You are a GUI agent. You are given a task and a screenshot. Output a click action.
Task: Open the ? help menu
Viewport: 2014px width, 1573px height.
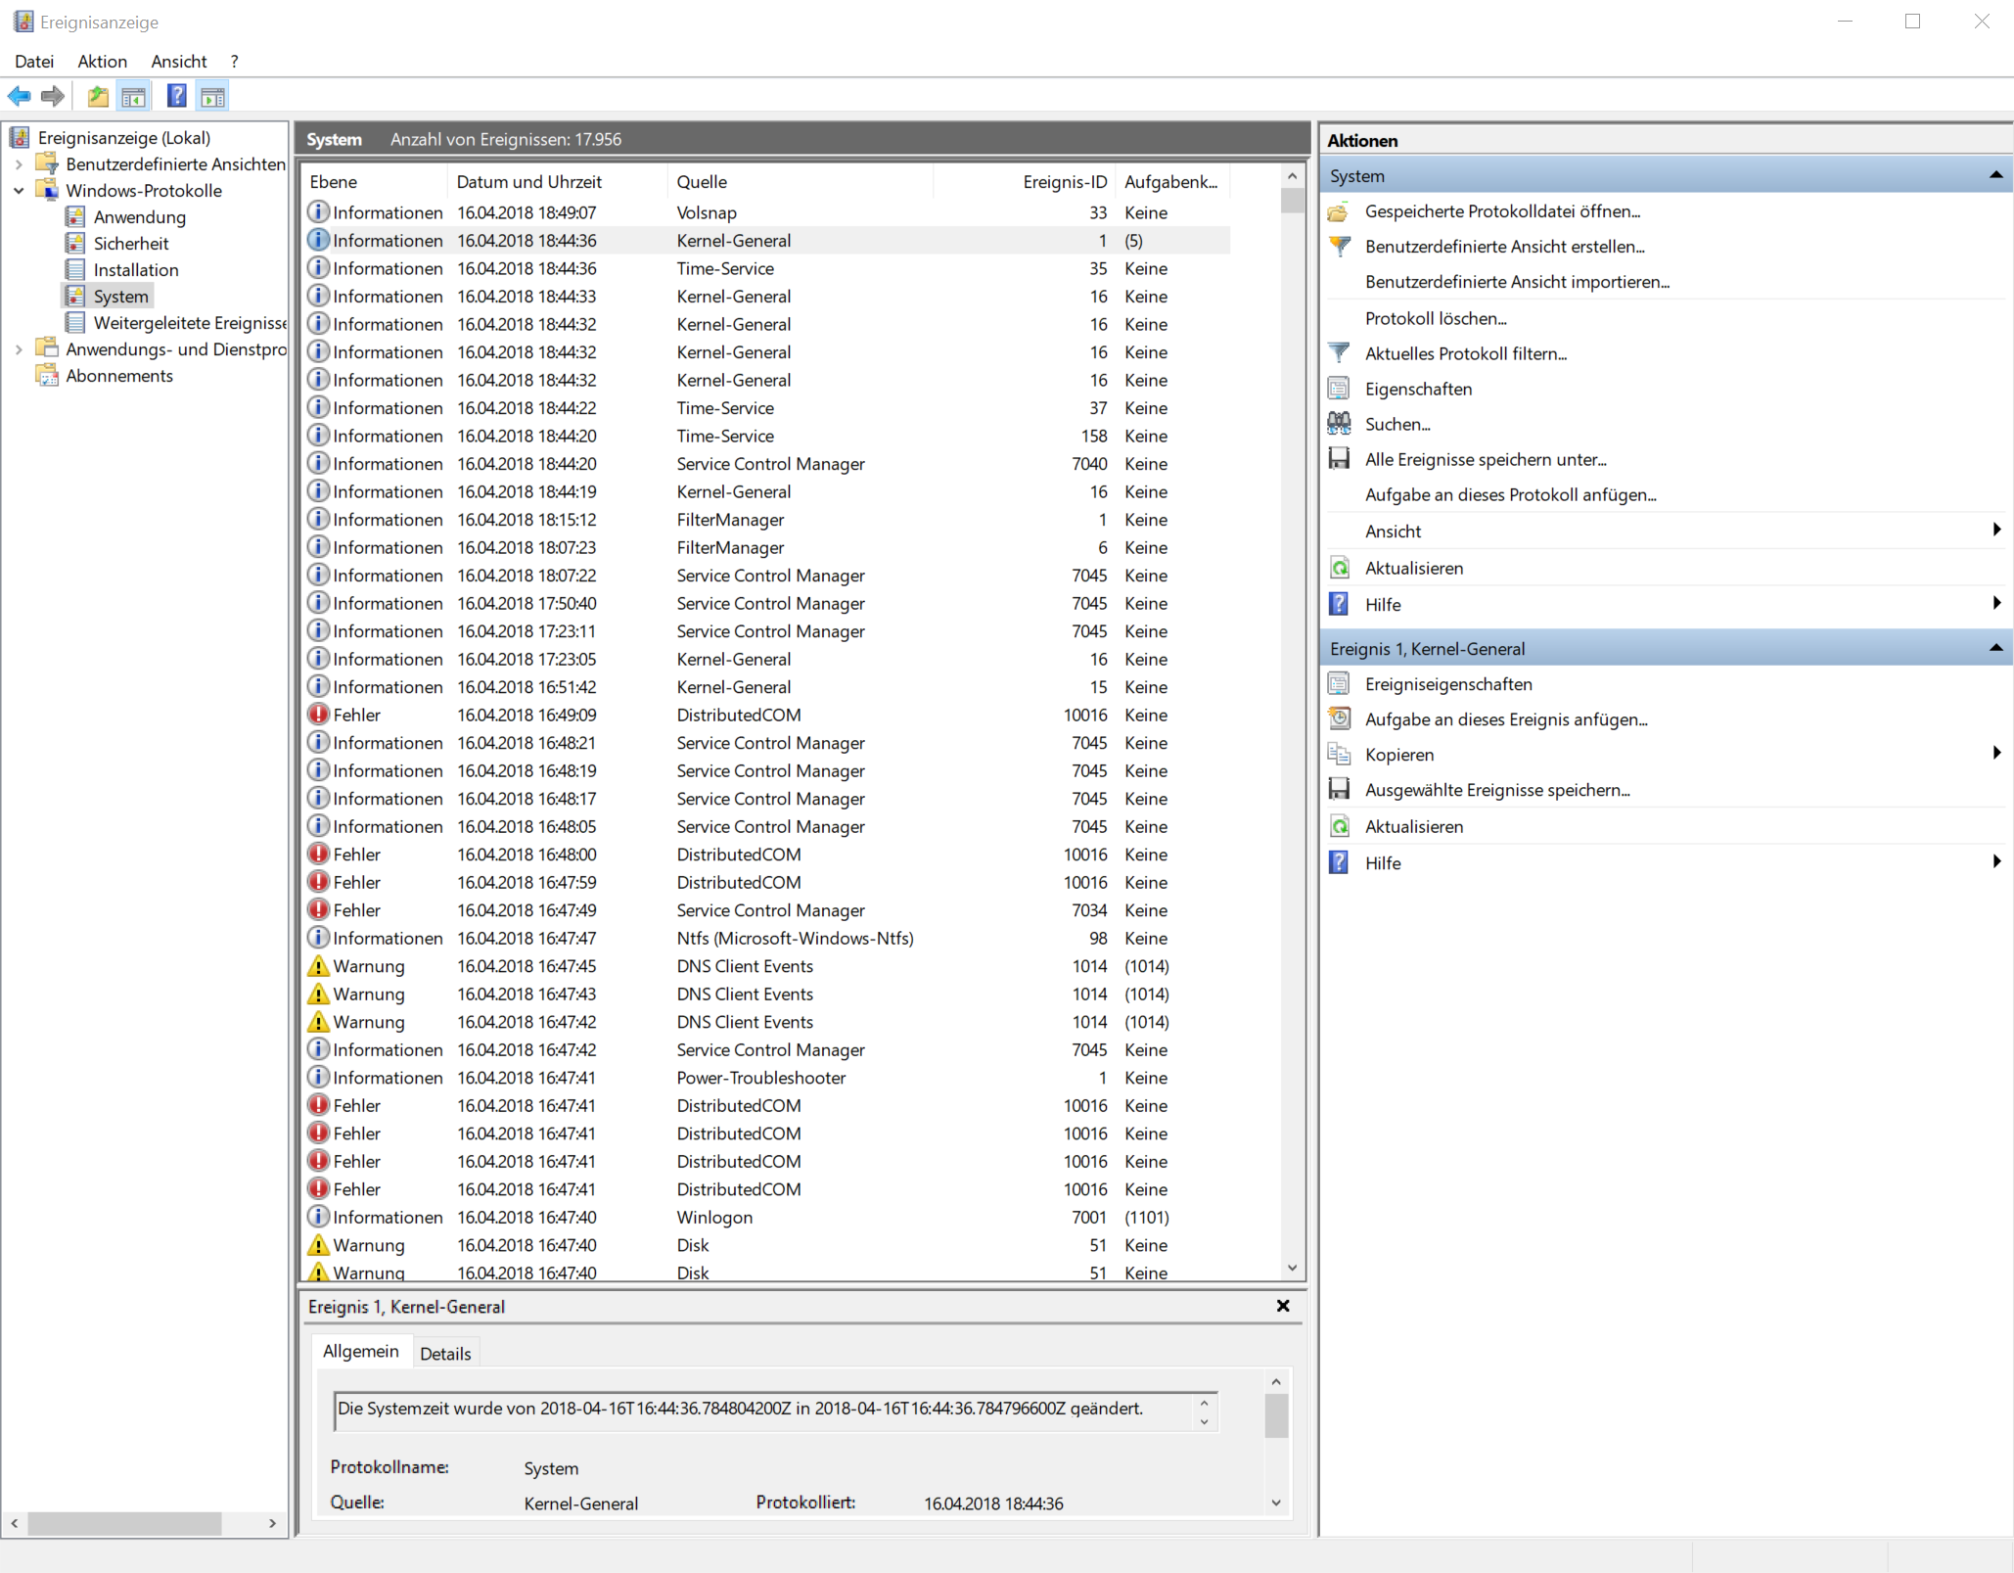click(234, 61)
